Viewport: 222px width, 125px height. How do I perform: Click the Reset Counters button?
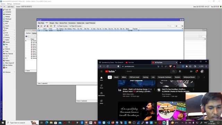pyautogui.click(x=62, y=26)
